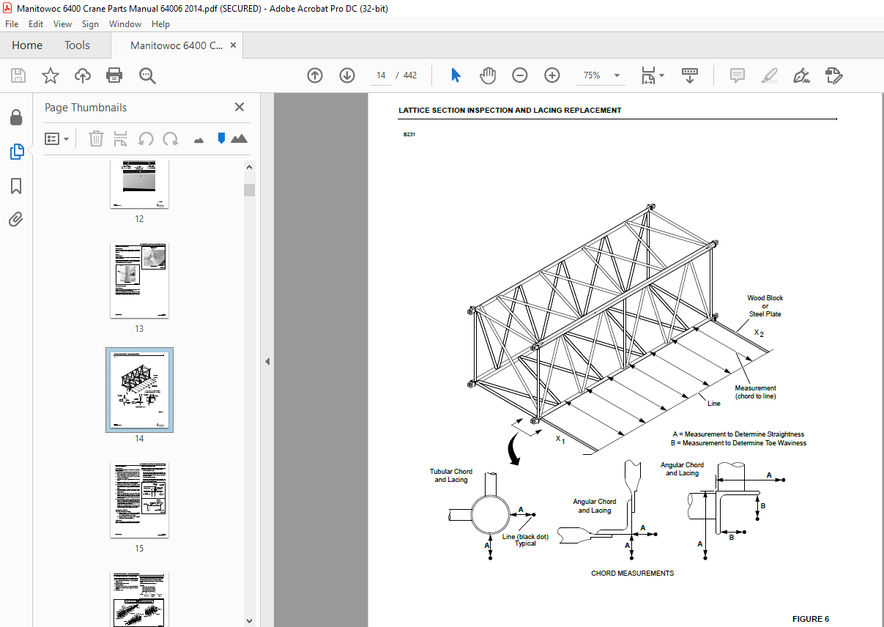Print the crane parts manual

pyautogui.click(x=114, y=75)
